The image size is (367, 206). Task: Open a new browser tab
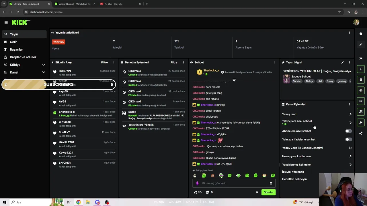[x=147, y=4]
